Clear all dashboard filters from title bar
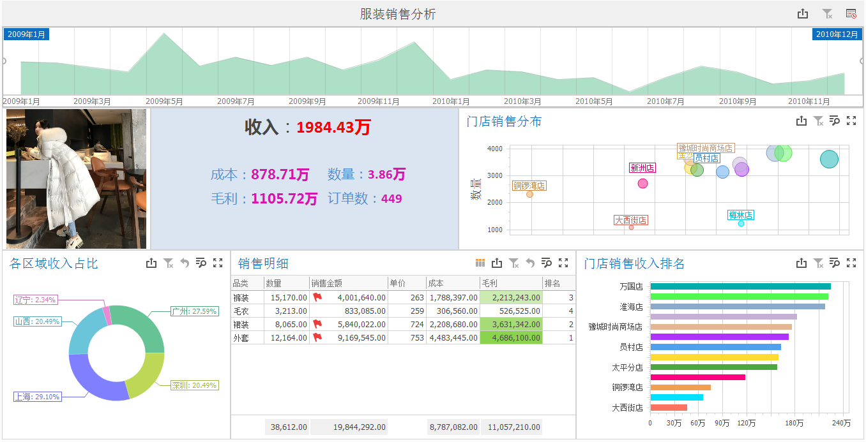The height and width of the screenshot is (442, 866). [x=827, y=14]
